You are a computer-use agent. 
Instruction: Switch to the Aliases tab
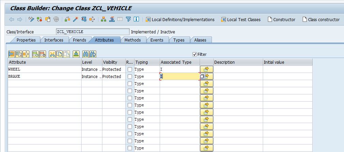[x=200, y=40]
